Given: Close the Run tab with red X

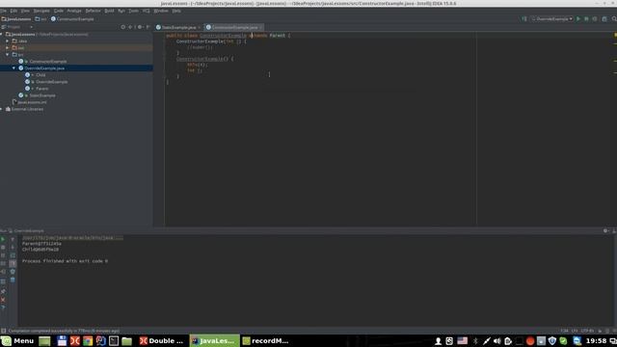Looking at the screenshot, I should click(3, 300).
